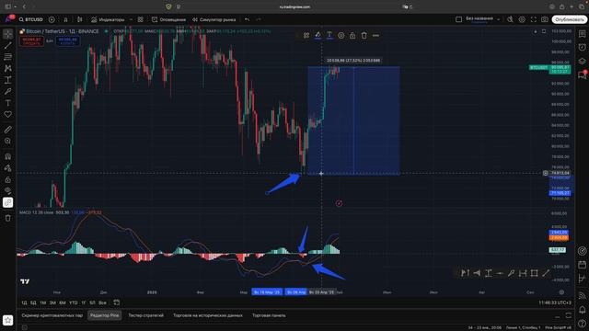The width and height of the screenshot is (589, 331).
Task: Open compare or add symbol plus button
Action: (52, 19)
